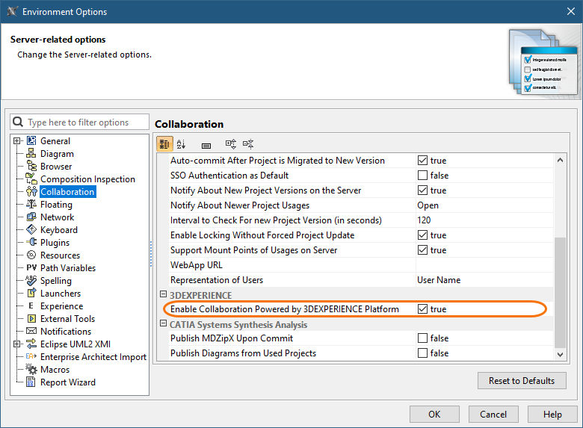Image resolution: width=583 pixels, height=428 pixels.
Task: Enable SSO Authentication as Default
Action: click(x=423, y=176)
